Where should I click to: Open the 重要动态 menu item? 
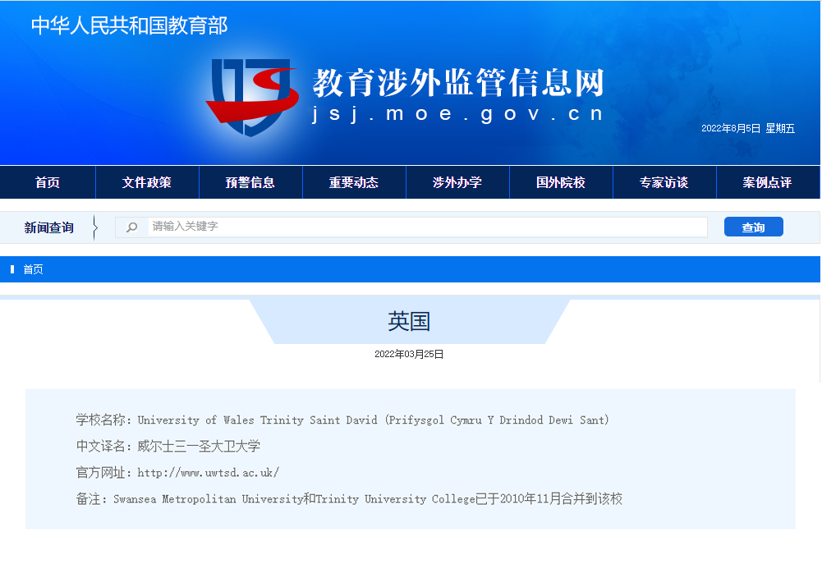354,182
